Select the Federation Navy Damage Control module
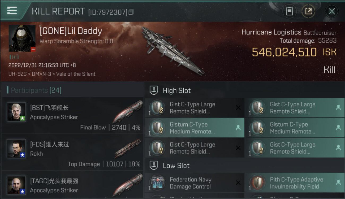The image size is (345, 199). click(191, 183)
